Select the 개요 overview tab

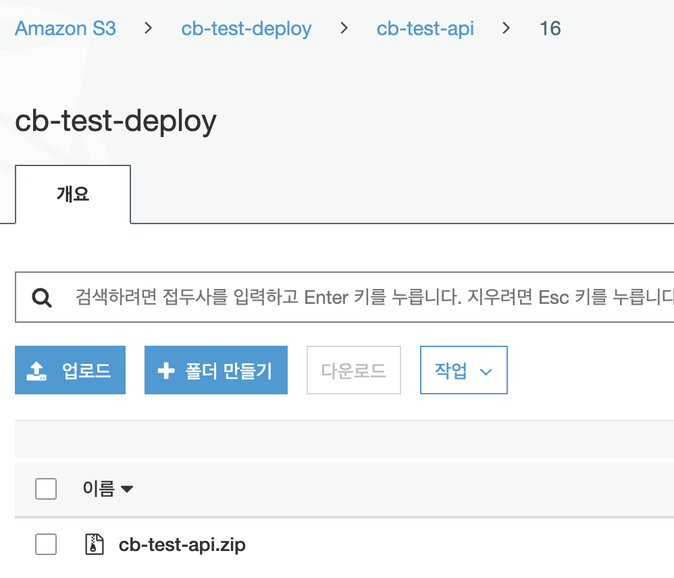click(73, 194)
